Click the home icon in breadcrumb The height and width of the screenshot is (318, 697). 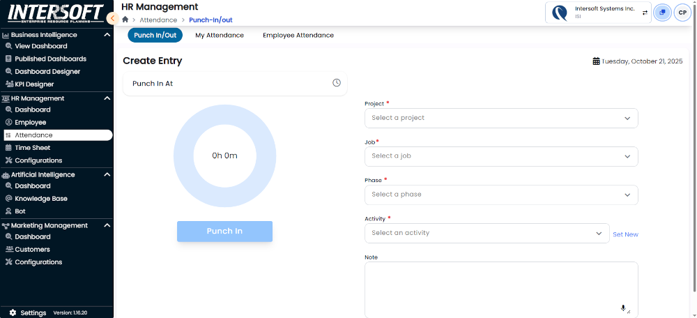(125, 20)
